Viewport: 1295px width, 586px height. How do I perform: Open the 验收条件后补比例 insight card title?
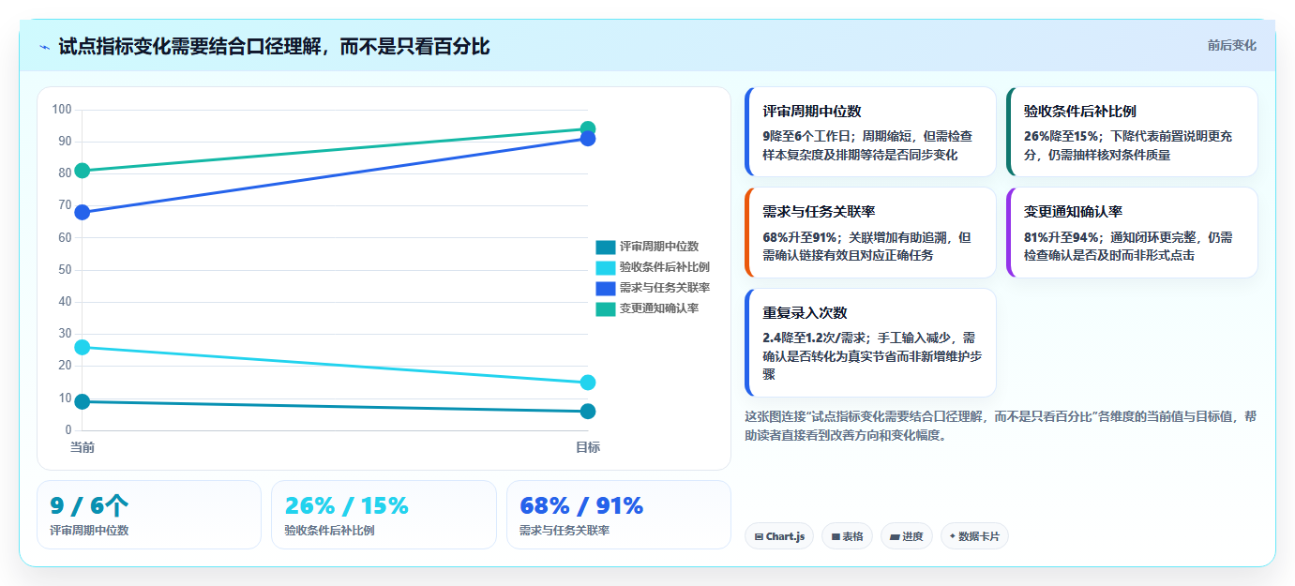pyautogui.click(x=1080, y=112)
